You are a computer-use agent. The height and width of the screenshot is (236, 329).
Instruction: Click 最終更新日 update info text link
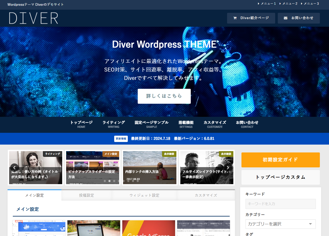pos(172,139)
